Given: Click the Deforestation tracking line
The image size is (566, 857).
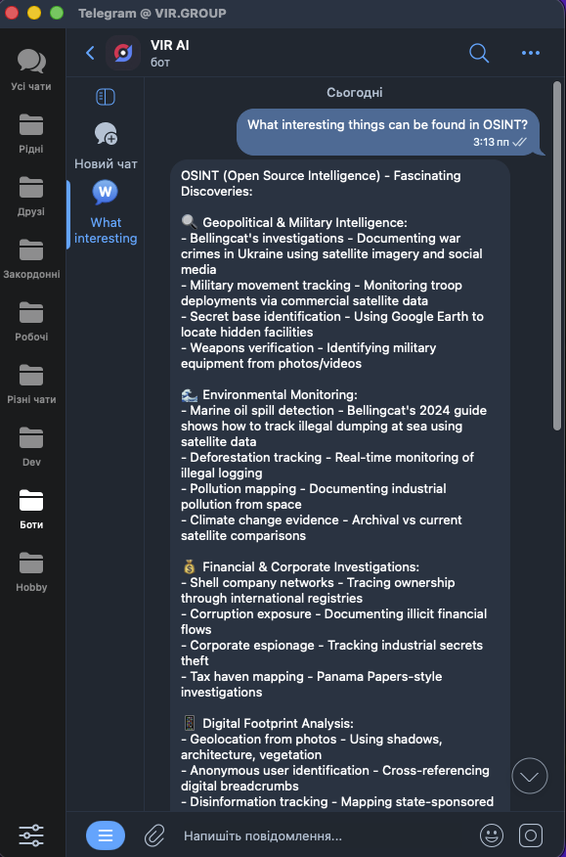Looking at the screenshot, I should pyautogui.click(x=327, y=465).
